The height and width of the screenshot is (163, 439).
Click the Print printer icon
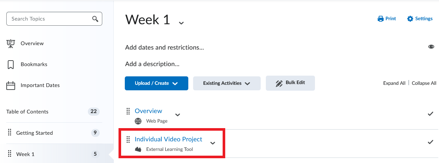pyautogui.click(x=381, y=19)
